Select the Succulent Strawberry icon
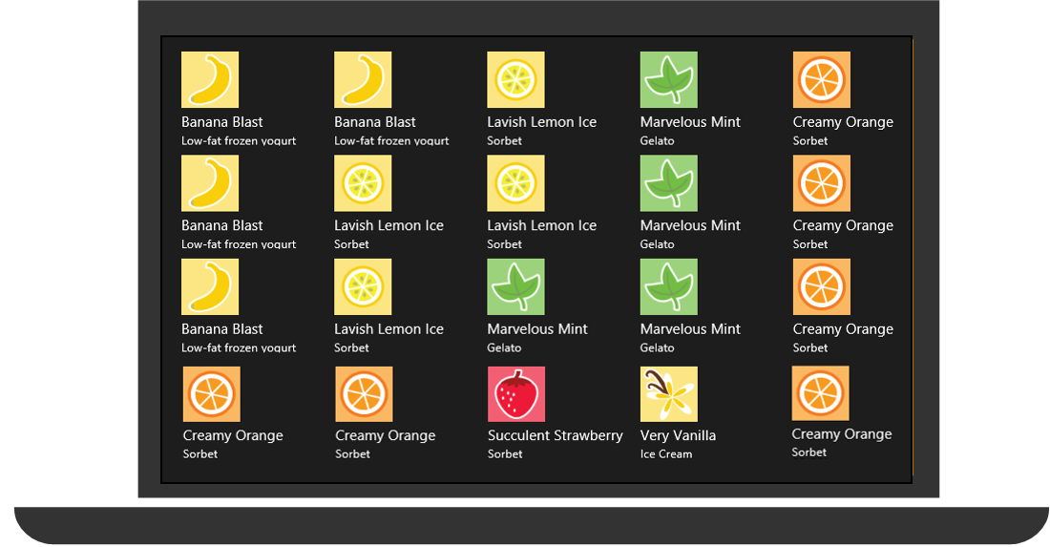 coord(516,394)
